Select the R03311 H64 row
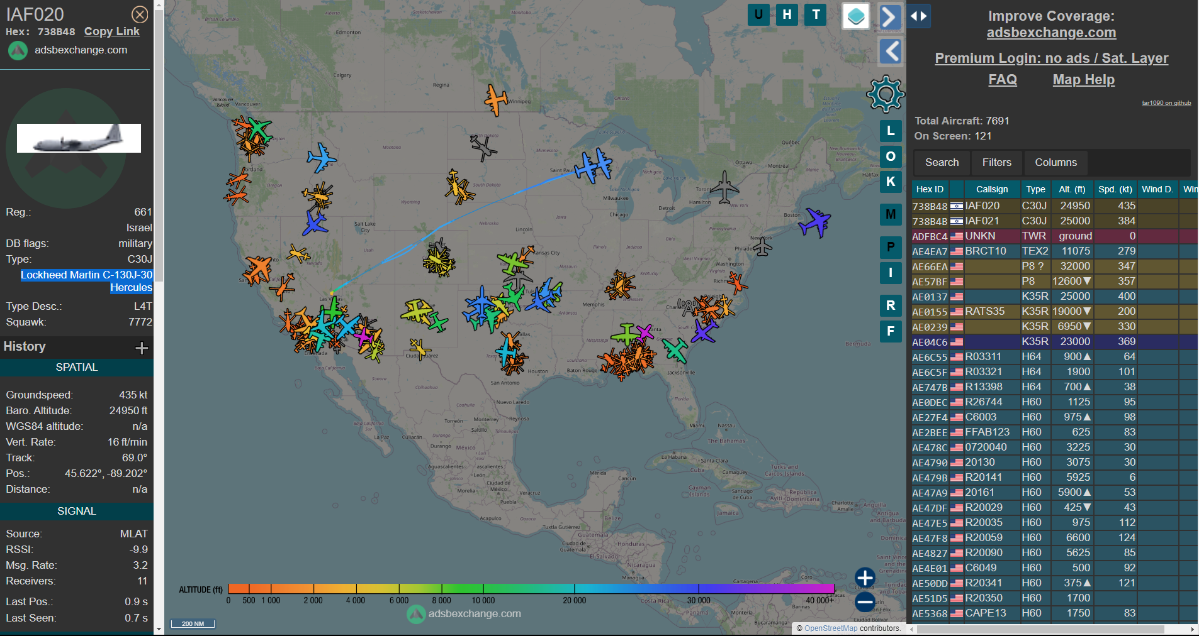Screen dimensions: 1199x636 1055,356
